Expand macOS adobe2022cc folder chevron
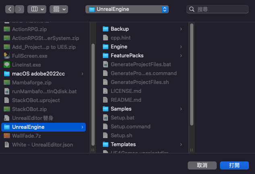 coord(83,74)
